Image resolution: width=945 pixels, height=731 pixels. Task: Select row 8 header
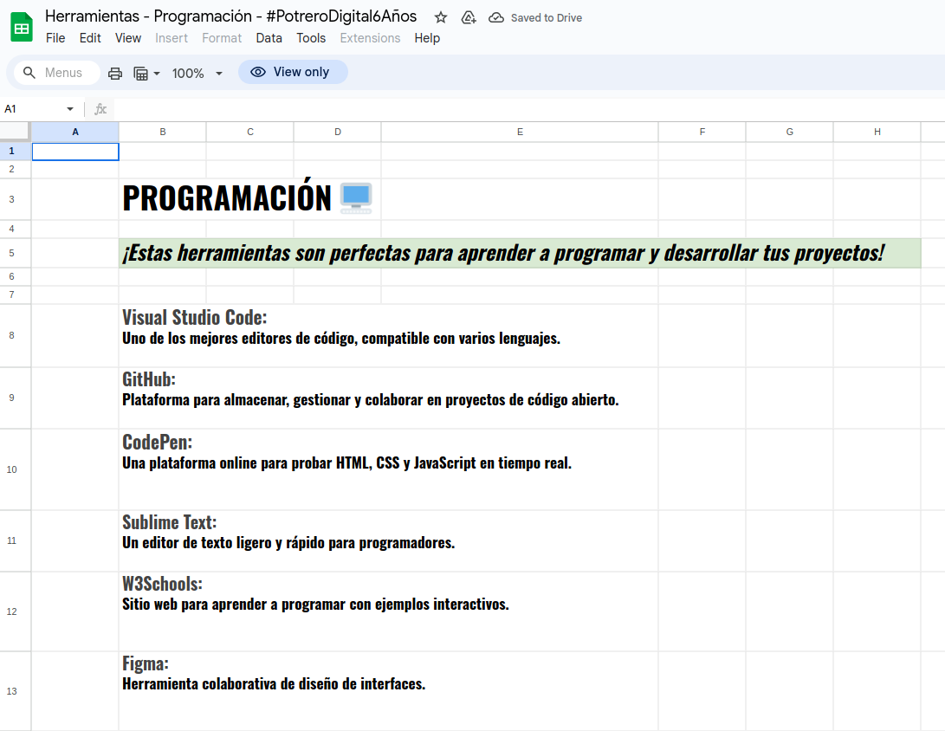(x=15, y=336)
